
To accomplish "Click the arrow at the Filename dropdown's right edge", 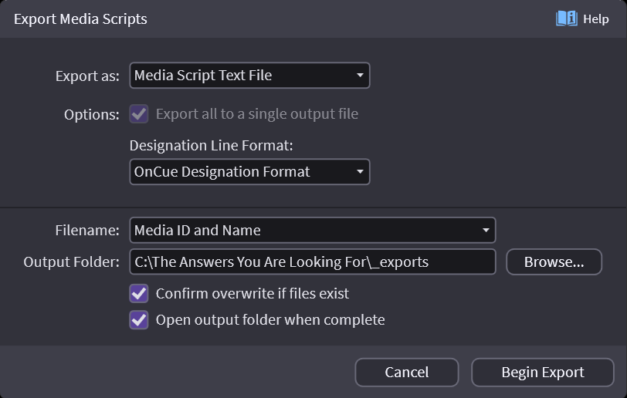I will tap(485, 230).
